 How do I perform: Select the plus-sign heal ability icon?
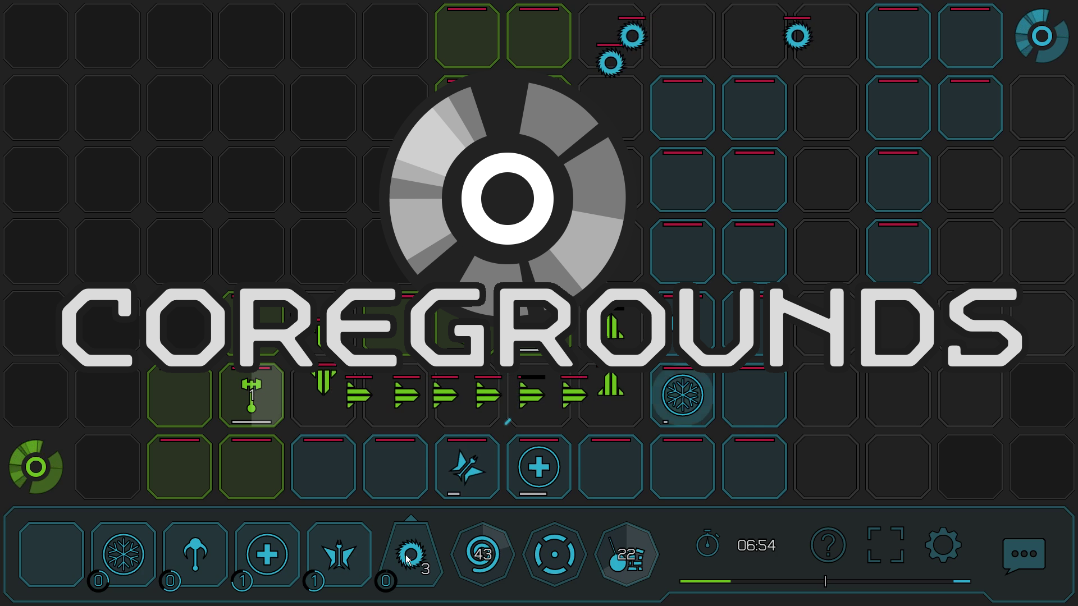click(267, 554)
